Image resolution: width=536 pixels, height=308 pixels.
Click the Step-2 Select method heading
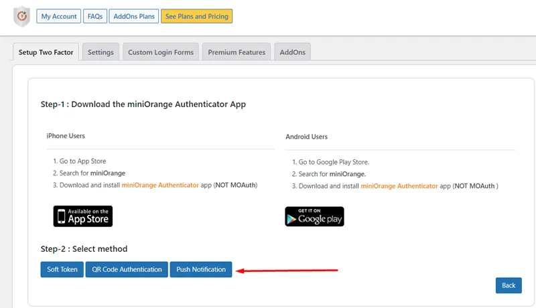(x=84, y=249)
